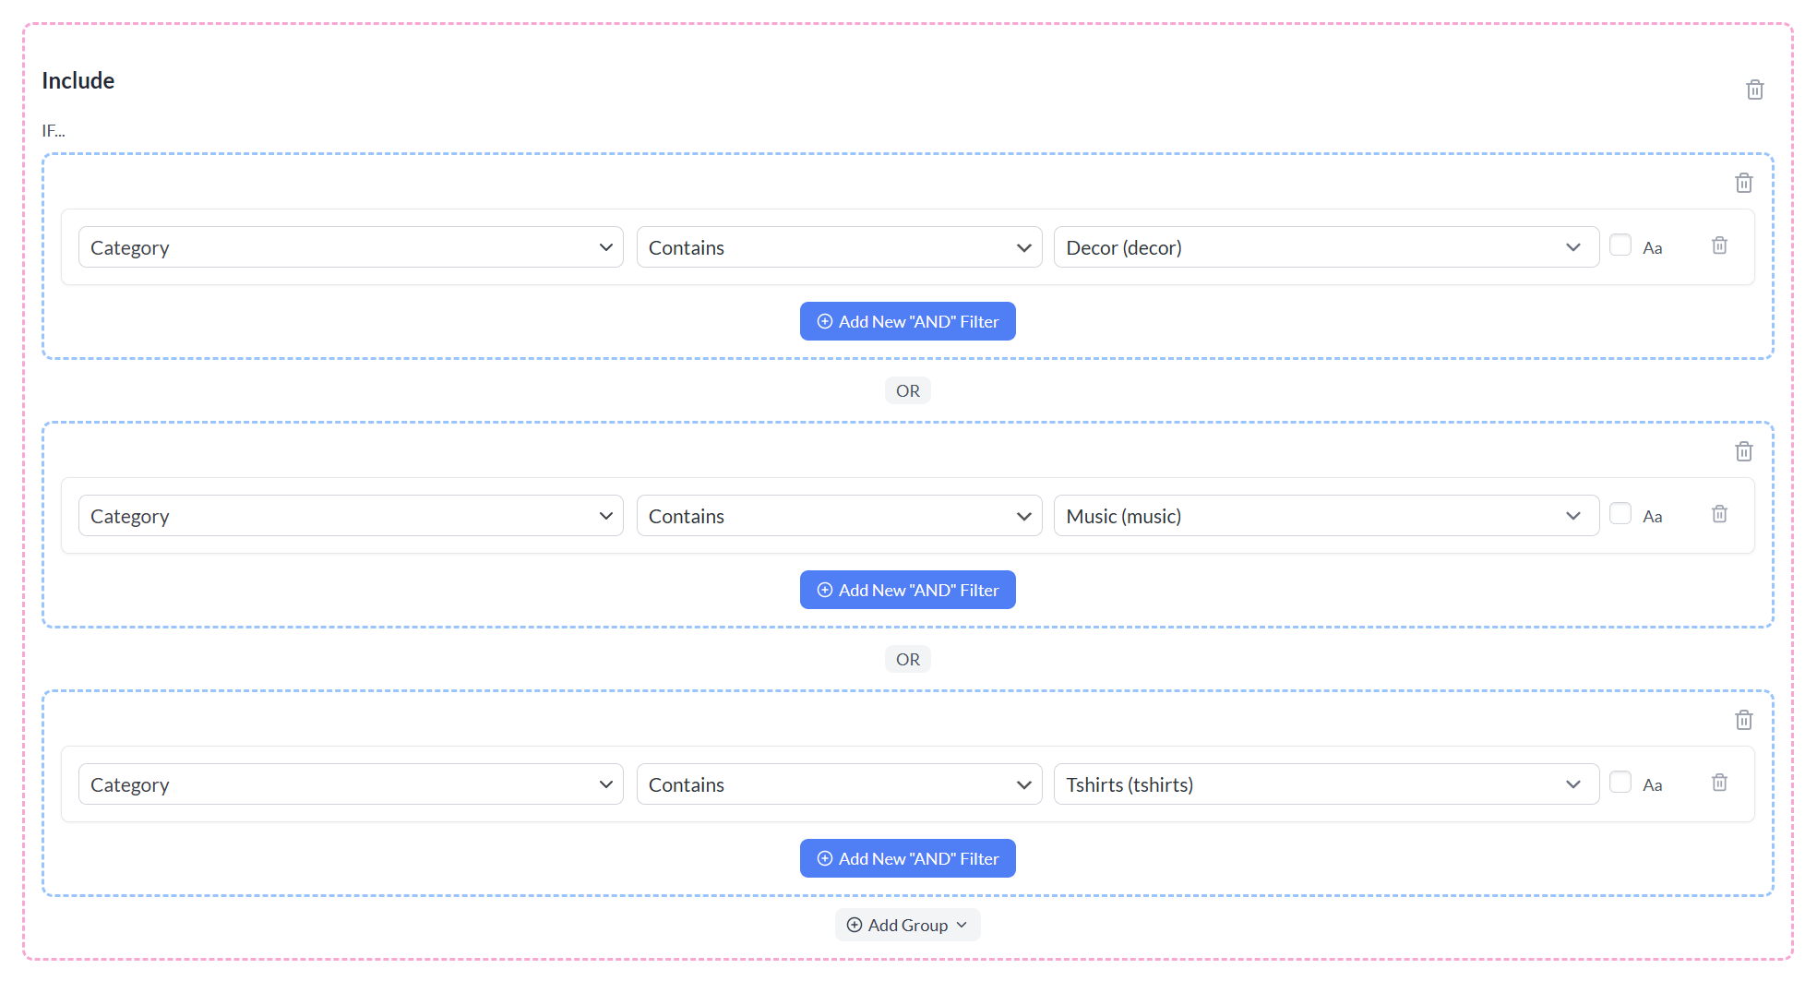Viewport: 1817px width, 981px height.
Task: Click the OR label between Decor and Music groups
Action: [x=907, y=390]
